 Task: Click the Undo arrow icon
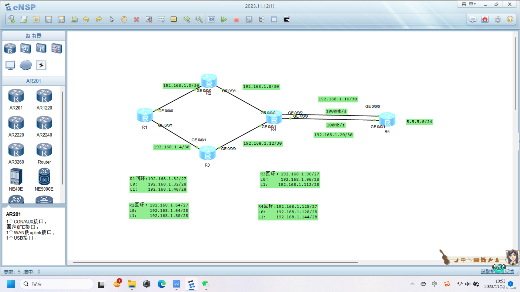click(86, 19)
